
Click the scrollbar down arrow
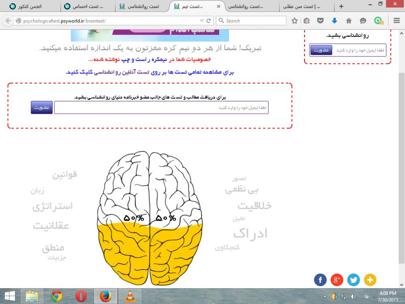tap(401, 285)
